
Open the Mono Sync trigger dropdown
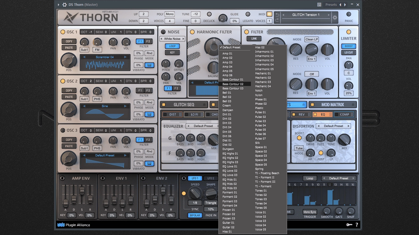(310, 212)
